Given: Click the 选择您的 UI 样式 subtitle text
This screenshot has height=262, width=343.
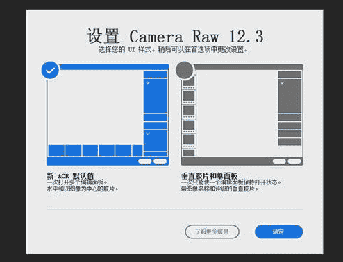Looking at the screenshot, I should coord(173,49).
